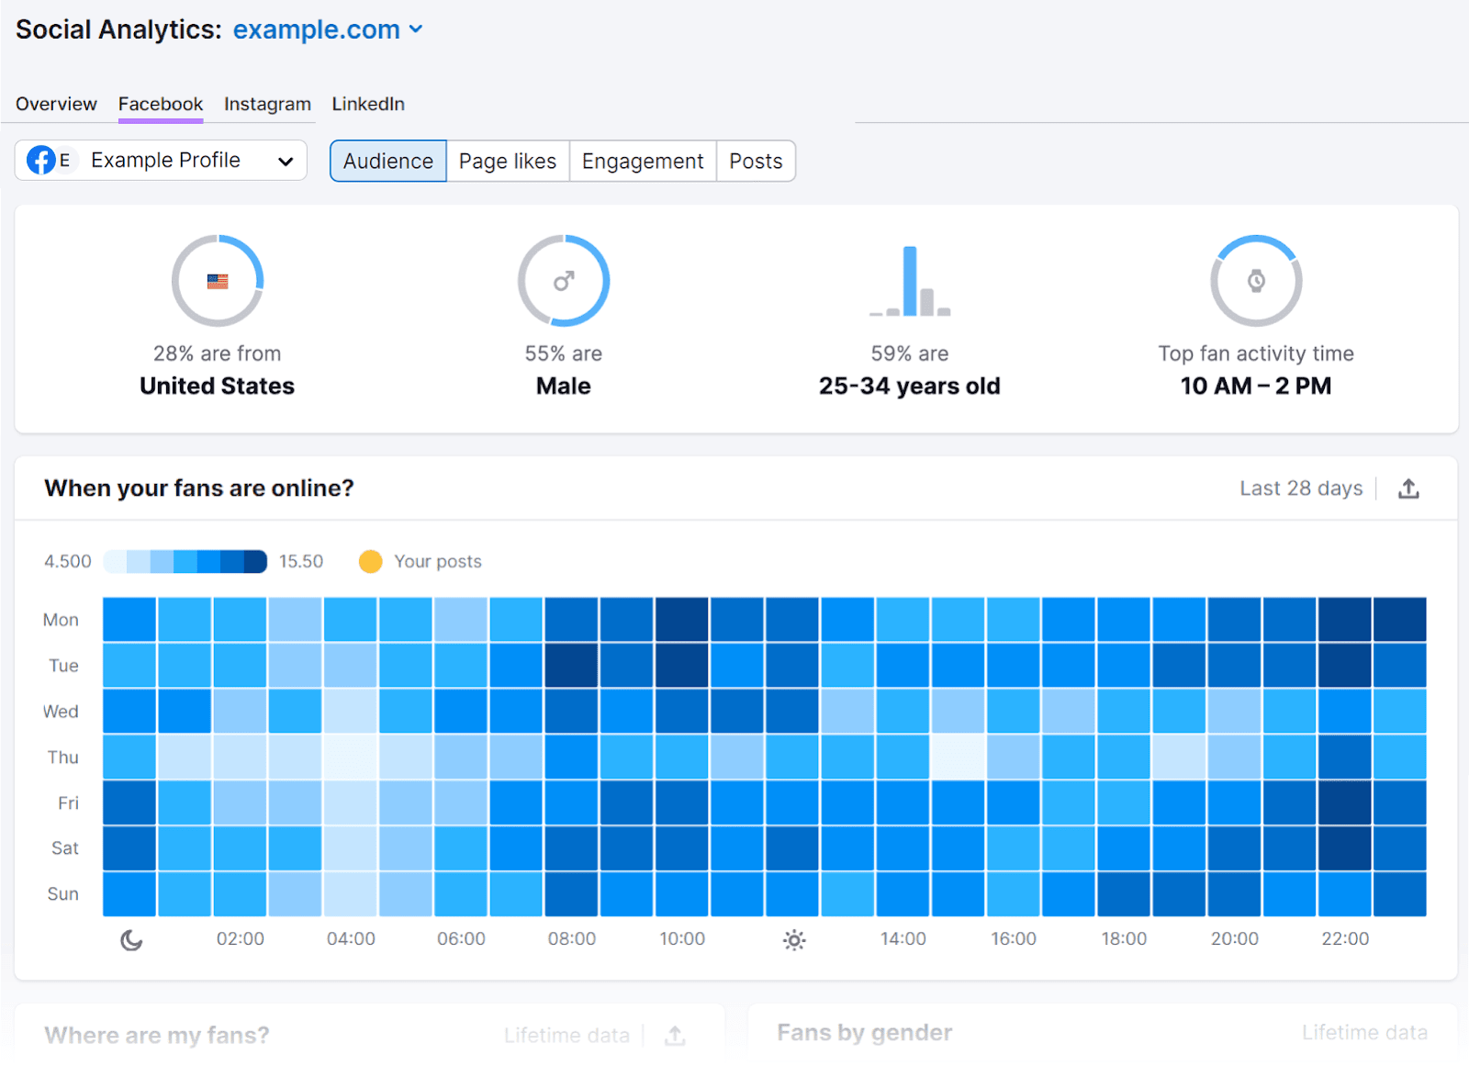Image resolution: width=1469 pixels, height=1066 pixels.
Task: Click the moon icon on the heatmap axis
Action: (129, 939)
